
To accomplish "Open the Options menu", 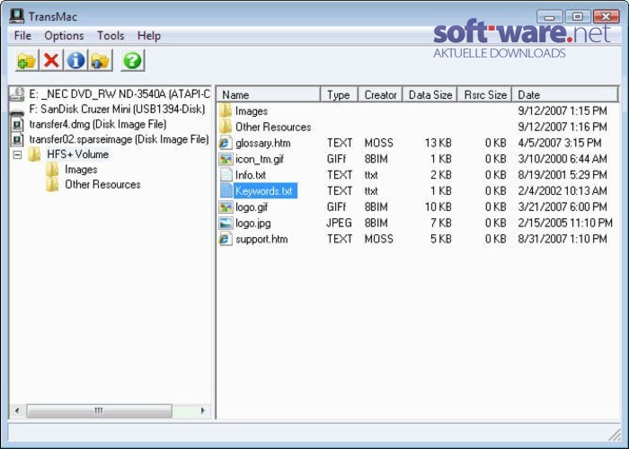I will 64,36.
